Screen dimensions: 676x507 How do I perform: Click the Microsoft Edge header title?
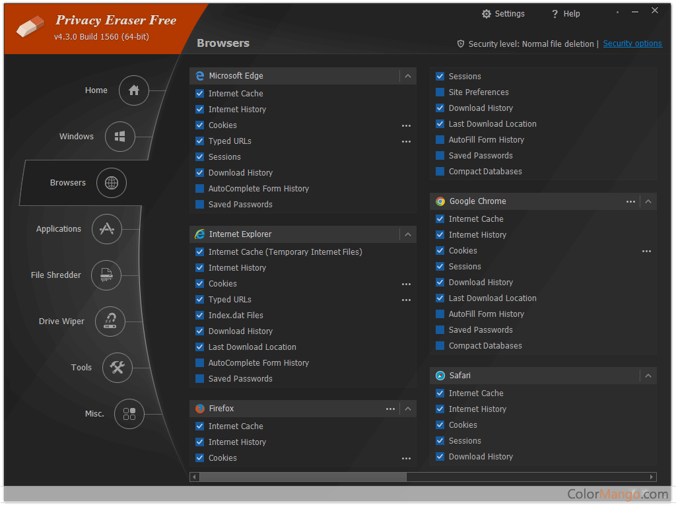pyautogui.click(x=236, y=76)
